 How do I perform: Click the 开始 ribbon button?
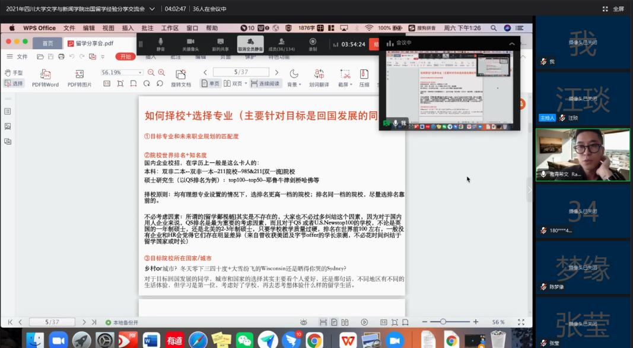coord(125,56)
